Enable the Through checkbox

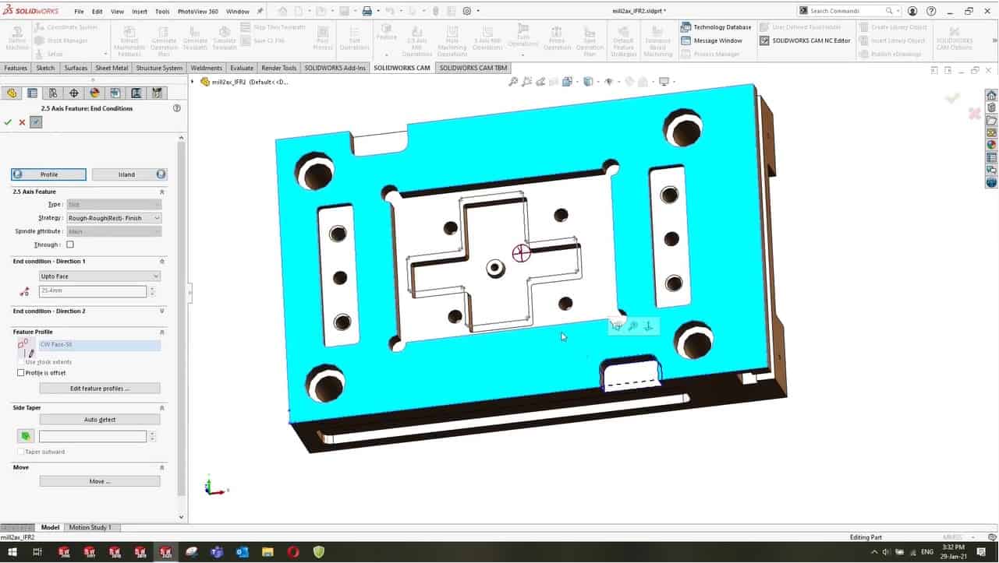(70, 245)
